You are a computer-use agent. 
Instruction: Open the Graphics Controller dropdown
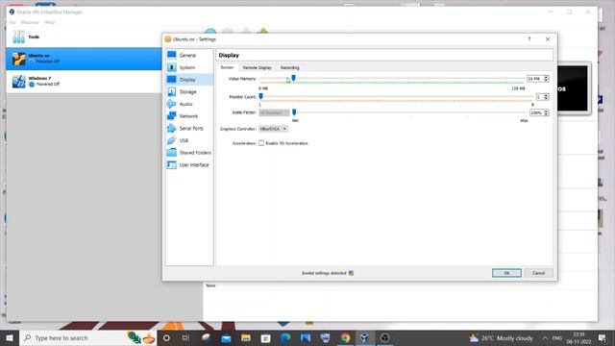click(x=273, y=129)
